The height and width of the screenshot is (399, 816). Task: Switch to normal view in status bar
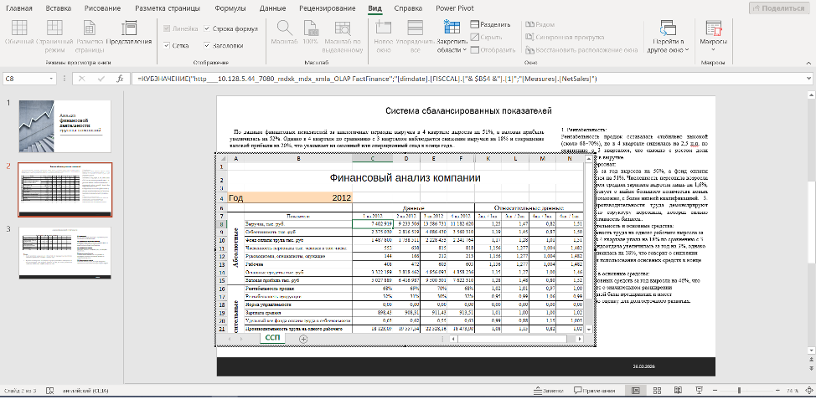pyautogui.click(x=635, y=391)
